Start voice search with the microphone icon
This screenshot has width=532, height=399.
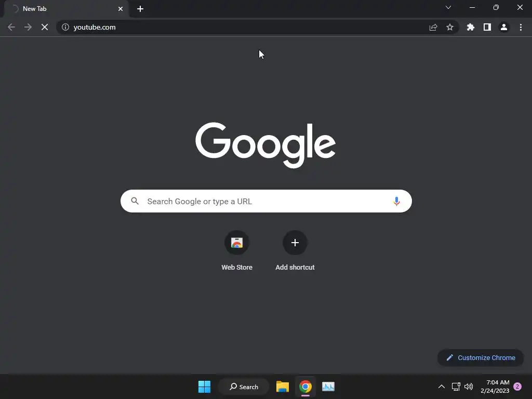coord(396,201)
